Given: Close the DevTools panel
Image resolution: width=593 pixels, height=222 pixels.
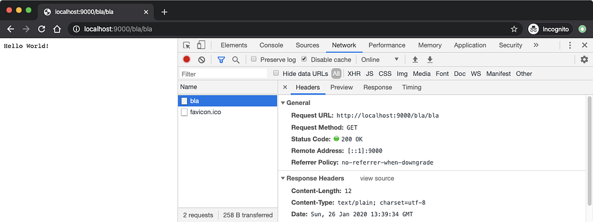Looking at the screenshot, I should 584,45.
